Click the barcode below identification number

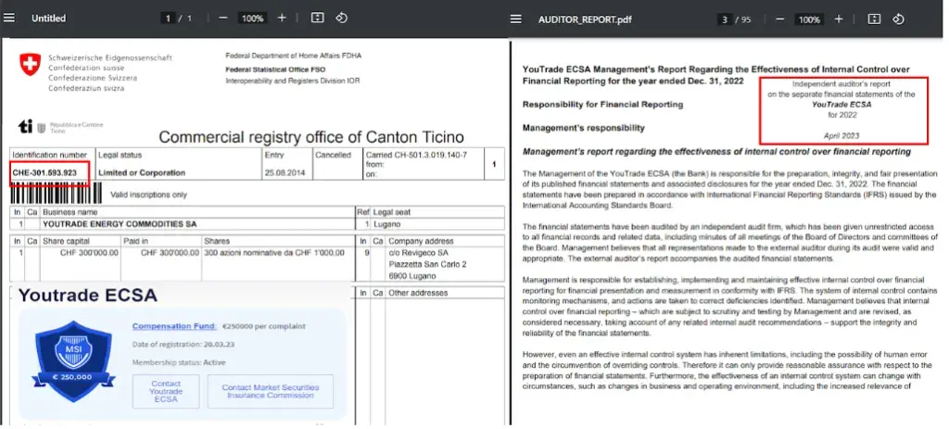57,194
